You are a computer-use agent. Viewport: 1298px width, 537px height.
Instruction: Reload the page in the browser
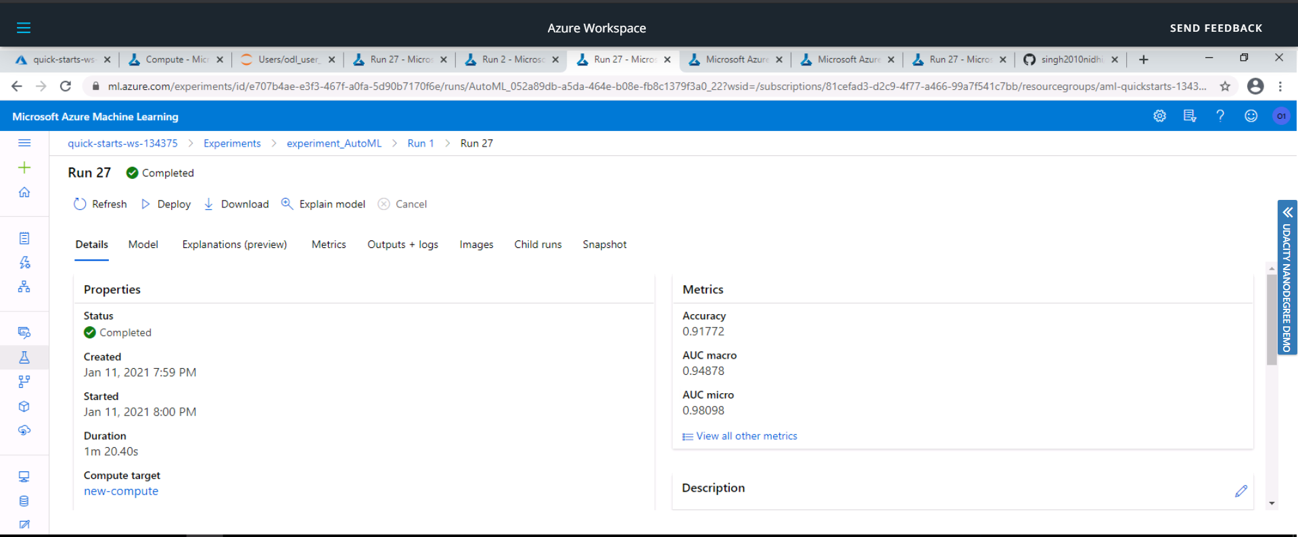[66, 86]
